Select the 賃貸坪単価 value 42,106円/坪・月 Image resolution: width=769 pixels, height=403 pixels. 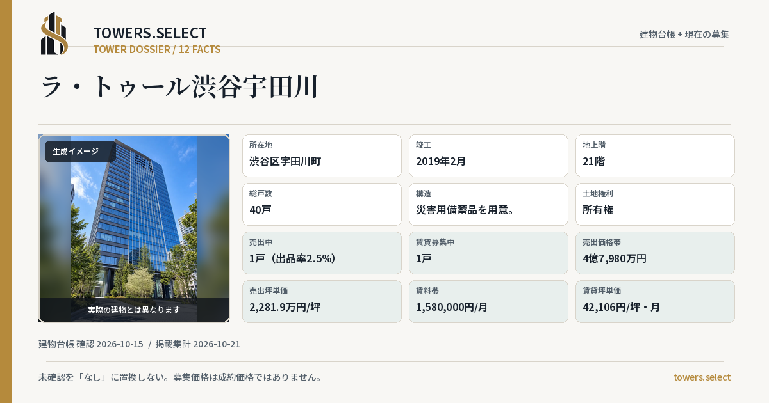[x=622, y=306]
